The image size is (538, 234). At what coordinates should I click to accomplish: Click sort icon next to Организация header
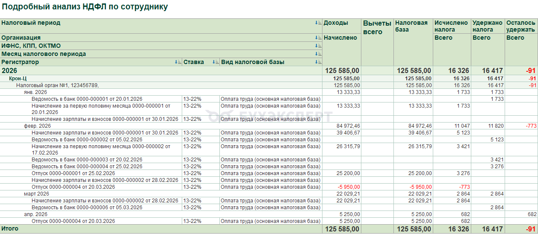pos(318,38)
